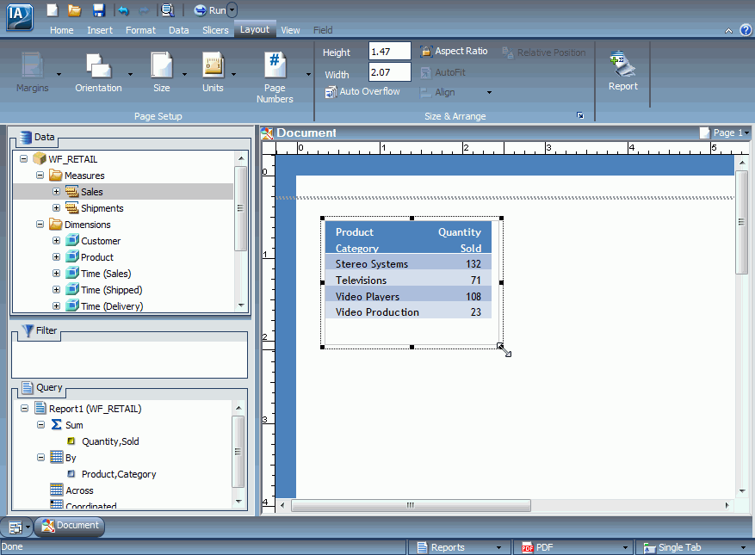755x555 pixels.
Task: Expand the Sales measure node
Action: coord(56,192)
